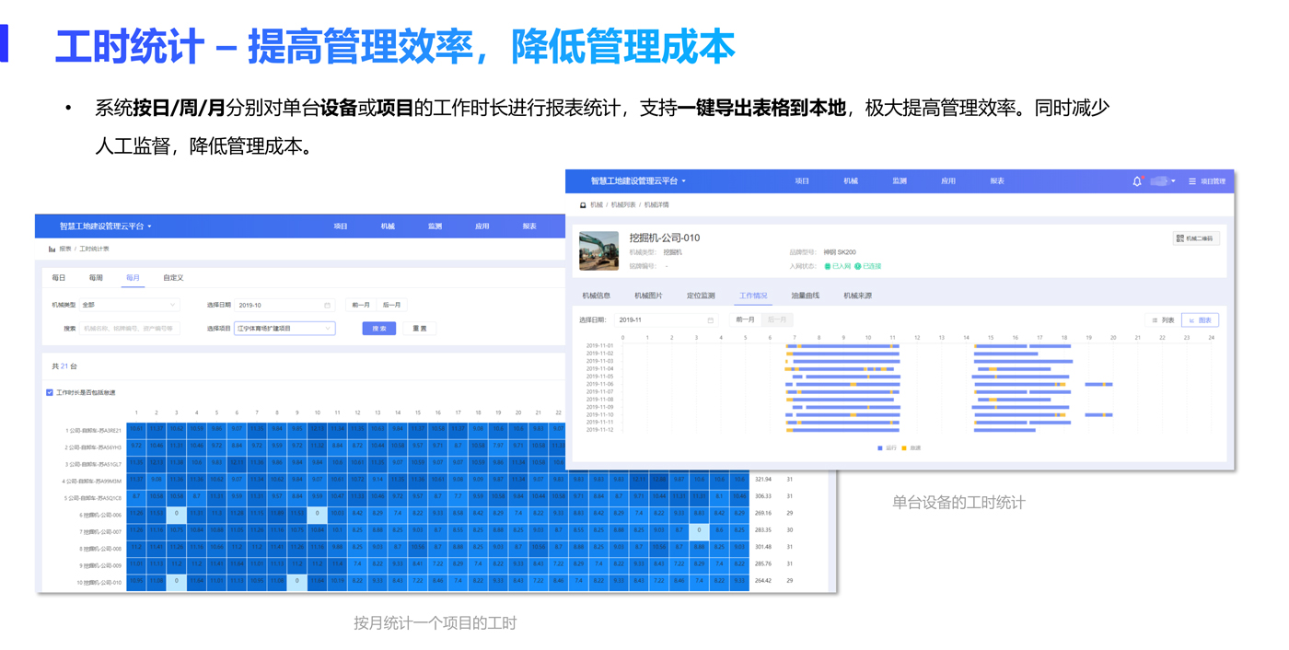Click the notification bell icon

[x=1137, y=181]
